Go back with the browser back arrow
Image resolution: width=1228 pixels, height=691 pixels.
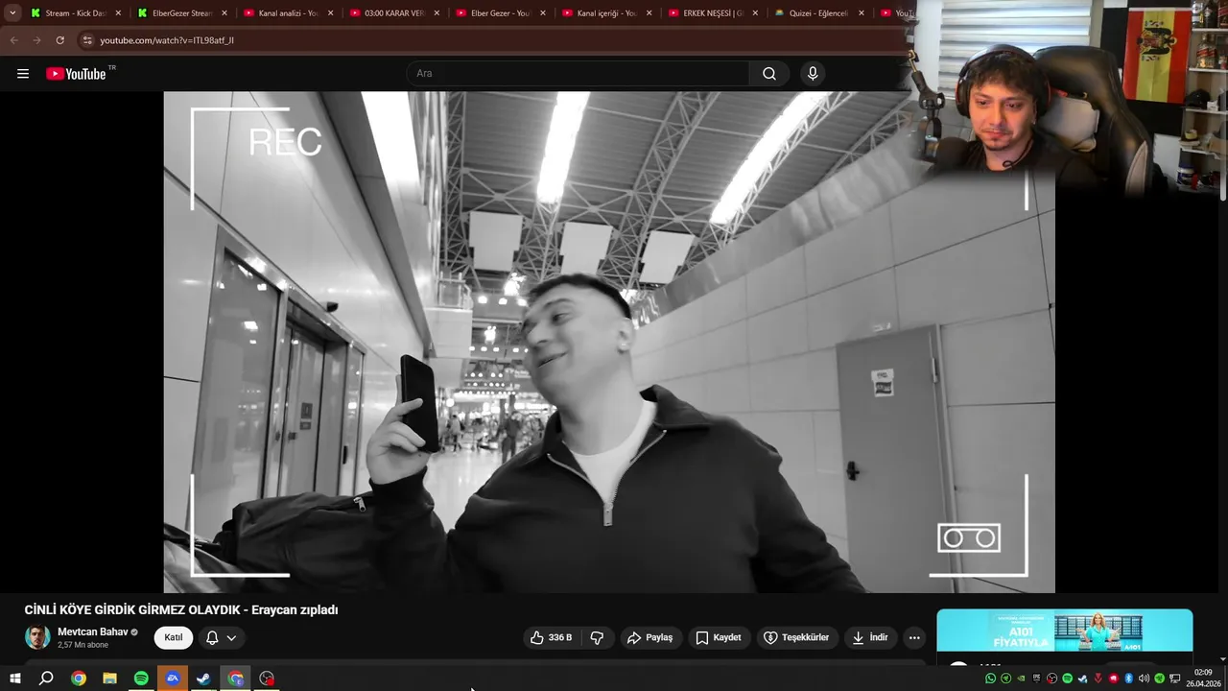[x=14, y=40]
